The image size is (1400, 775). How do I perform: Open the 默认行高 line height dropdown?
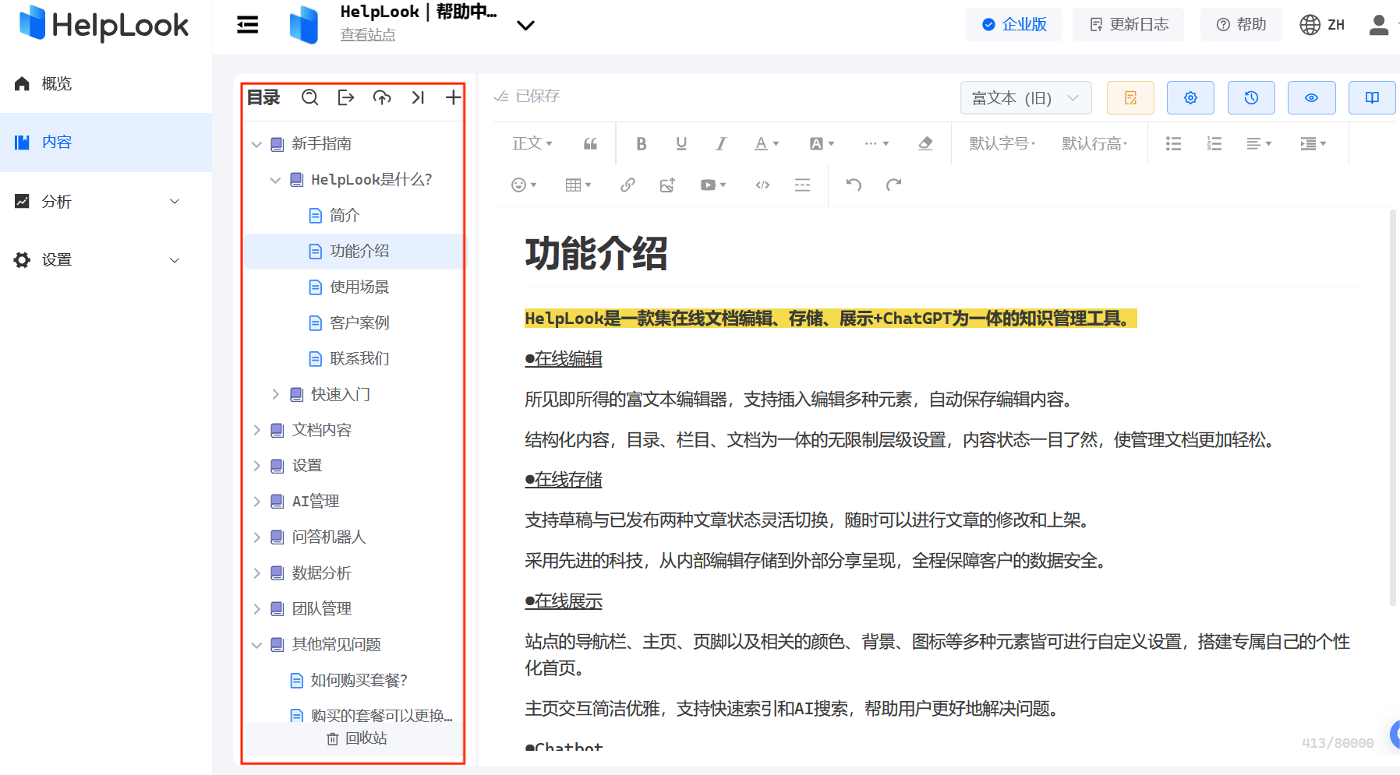pos(1094,143)
